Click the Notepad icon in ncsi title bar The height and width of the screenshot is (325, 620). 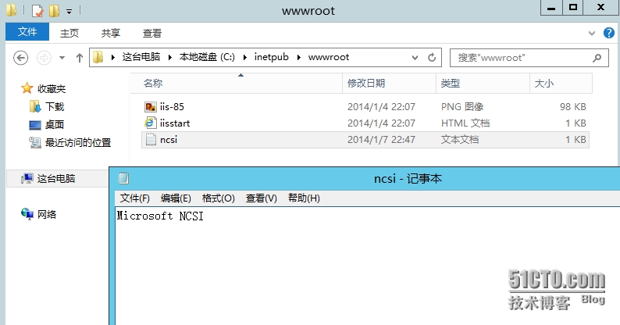tap(123, 178)
